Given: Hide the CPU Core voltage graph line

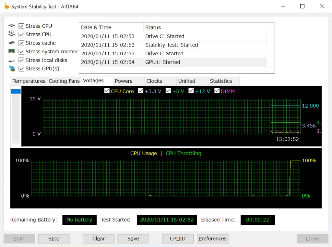Looking at the screenshot, I should 107,91.
